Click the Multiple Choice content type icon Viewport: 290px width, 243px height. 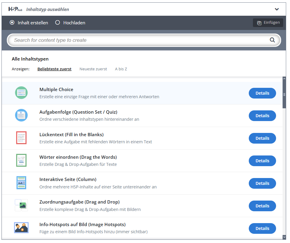coord(21,93)
